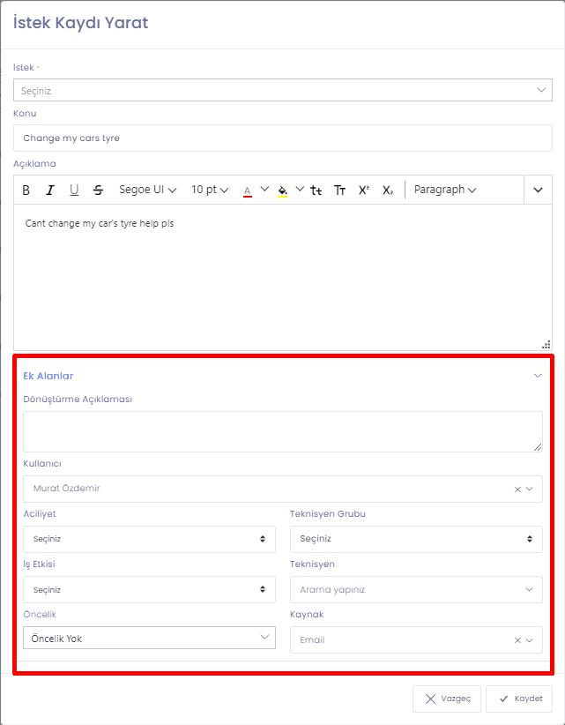The height and width of the screenshot is (725, 565).
Task: Click the Vazgeç cancel button
Action: 447,699
